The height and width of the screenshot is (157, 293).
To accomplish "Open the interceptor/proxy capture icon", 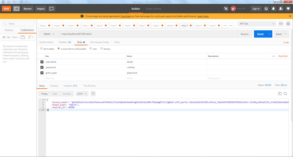I will [226, 9].
